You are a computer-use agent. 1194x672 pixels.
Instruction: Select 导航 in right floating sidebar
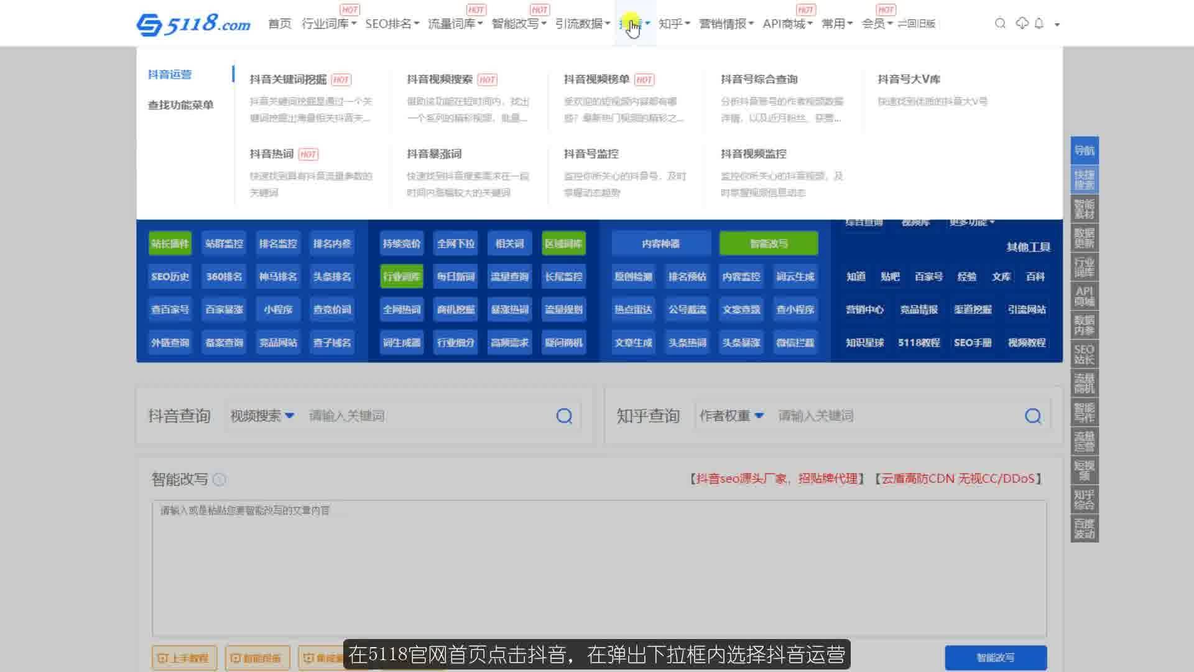point(1085,151)
